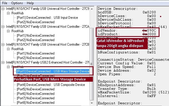Select the RootHub label under the 27CA controller
The image size is (169, 106).
17,31
